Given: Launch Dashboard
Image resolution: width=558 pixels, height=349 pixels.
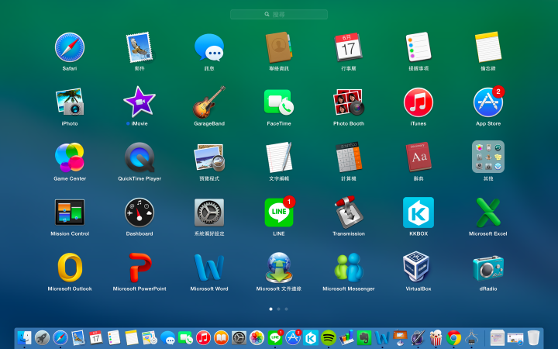Looking at the screenshot, I should [x=139, y=213].
